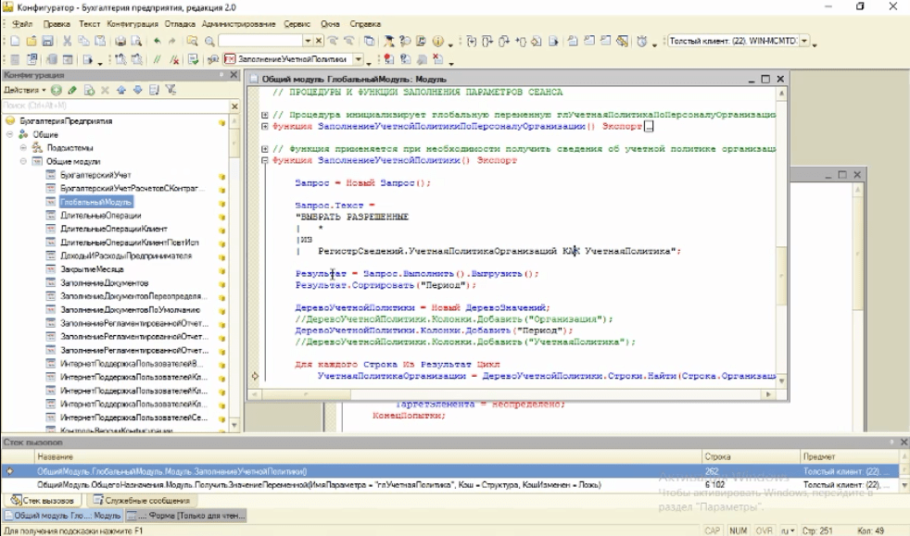Activate the Форма [Только для чтения] window tab
This screenshot has height=536, width=910.
[186, 516]
